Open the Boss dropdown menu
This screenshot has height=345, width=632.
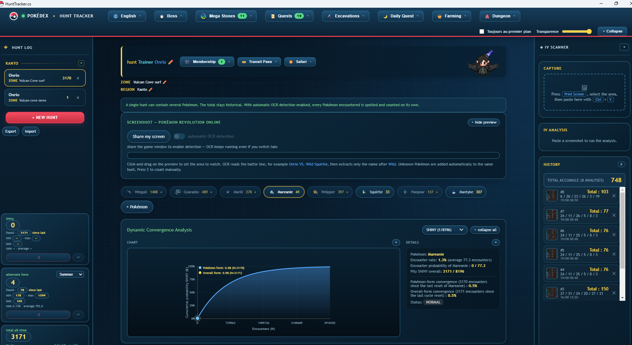tap(171, 16)
